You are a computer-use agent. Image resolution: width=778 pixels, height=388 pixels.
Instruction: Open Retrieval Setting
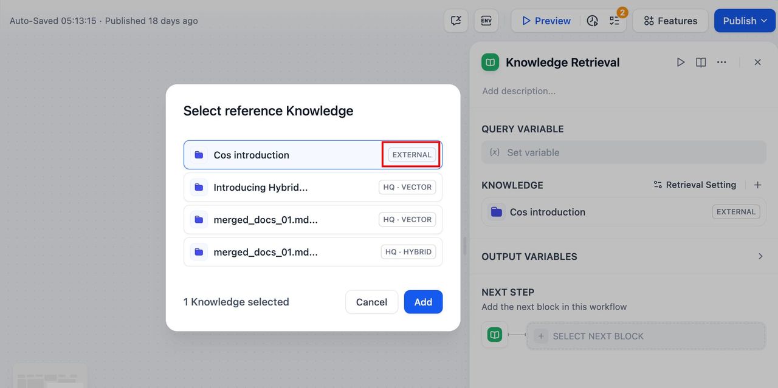pyautogui.click(x=695, y=185)
